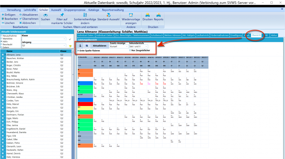
Task: Click the yellow MU subject color cell
Action: pos(85,108)
